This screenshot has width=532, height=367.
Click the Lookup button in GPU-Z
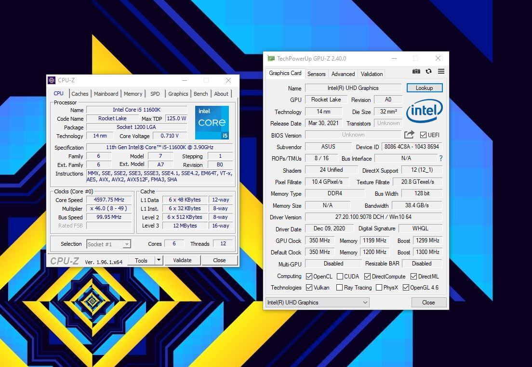pyautogui.click(x=425, y=88)
